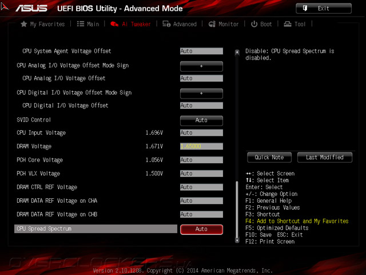Click the F2: Previous Values hint
Image resolution: width=366 pixels, height=275 pixels.
(273, 207)
